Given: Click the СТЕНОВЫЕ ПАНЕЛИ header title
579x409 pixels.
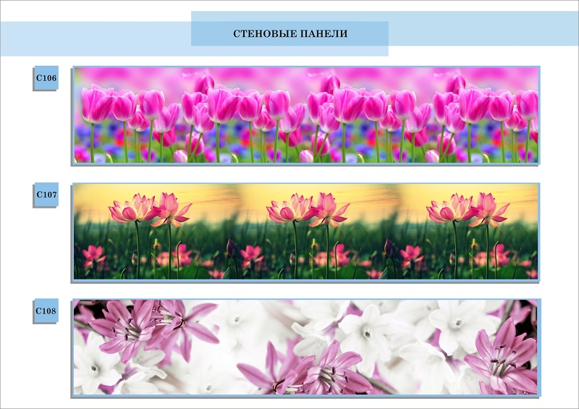Looking at the screenshot, I should [289, 34].
